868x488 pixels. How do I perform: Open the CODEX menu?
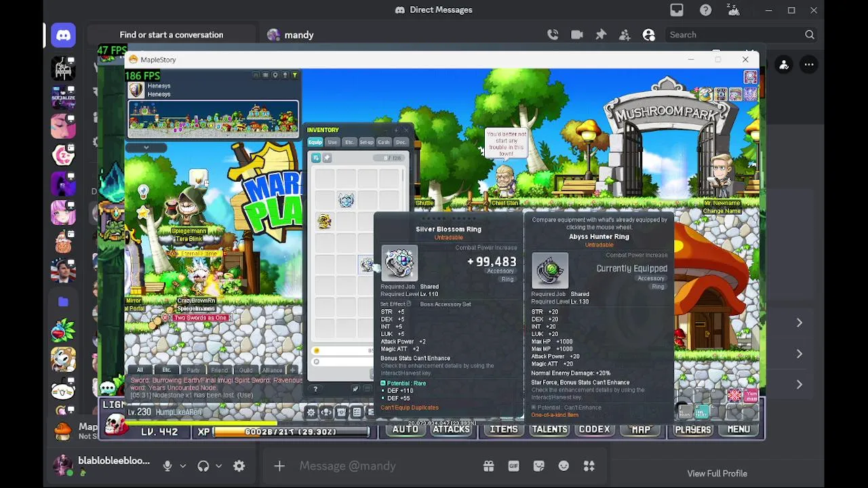(595, 430)
